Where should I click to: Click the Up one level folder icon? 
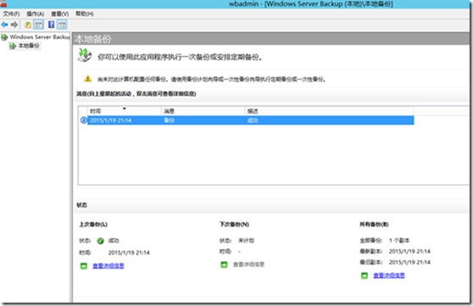(28, 25)
